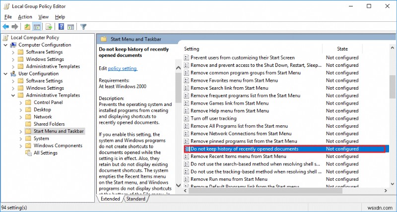Click the settings list scroll down arrow

point(392,184)
